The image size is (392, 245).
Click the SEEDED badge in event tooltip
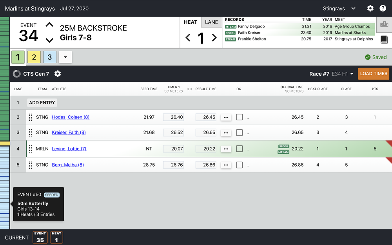click(52, 195)
